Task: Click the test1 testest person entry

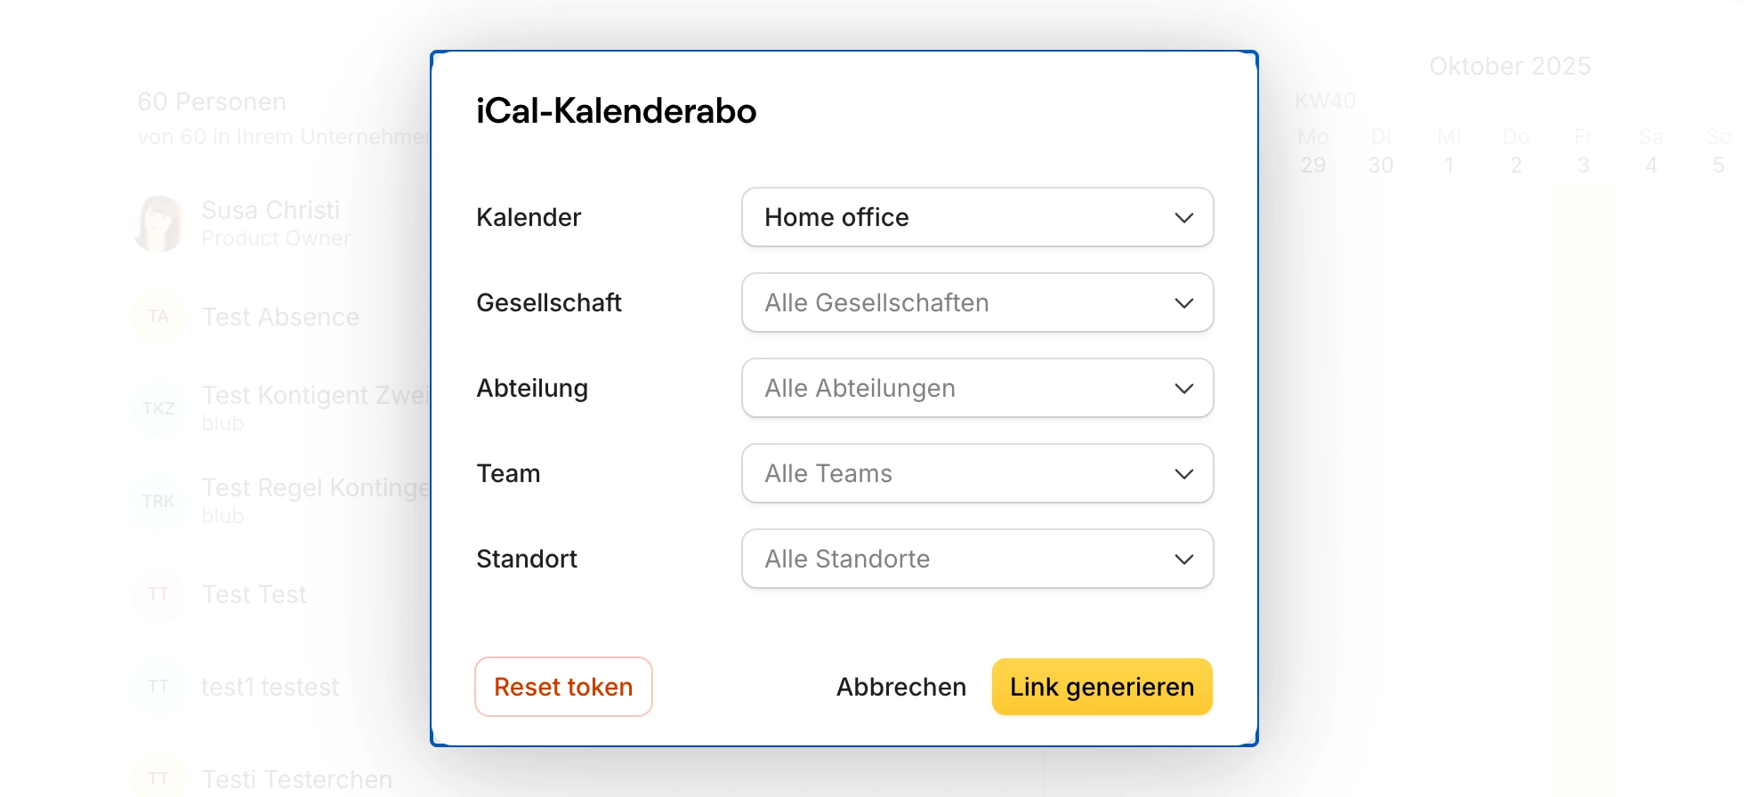Action: [x=270, y=687]
